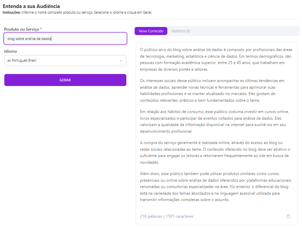This screenshot has height=228, width=302.
Task: Expand the language options list
Action: [x=121, y=60]
